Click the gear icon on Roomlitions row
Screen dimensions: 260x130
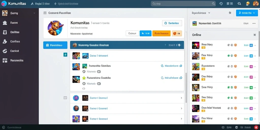tap(232, 66)
